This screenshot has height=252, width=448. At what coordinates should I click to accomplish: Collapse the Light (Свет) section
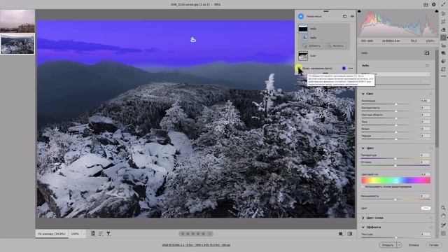(363, 94)
